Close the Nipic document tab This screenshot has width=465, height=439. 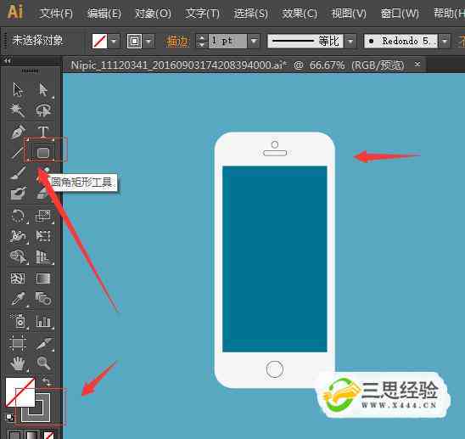(417, 64)
